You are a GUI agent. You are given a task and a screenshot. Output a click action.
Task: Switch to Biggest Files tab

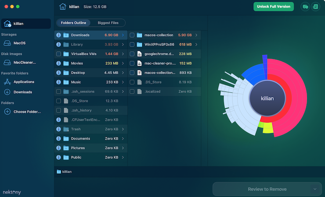108,23
